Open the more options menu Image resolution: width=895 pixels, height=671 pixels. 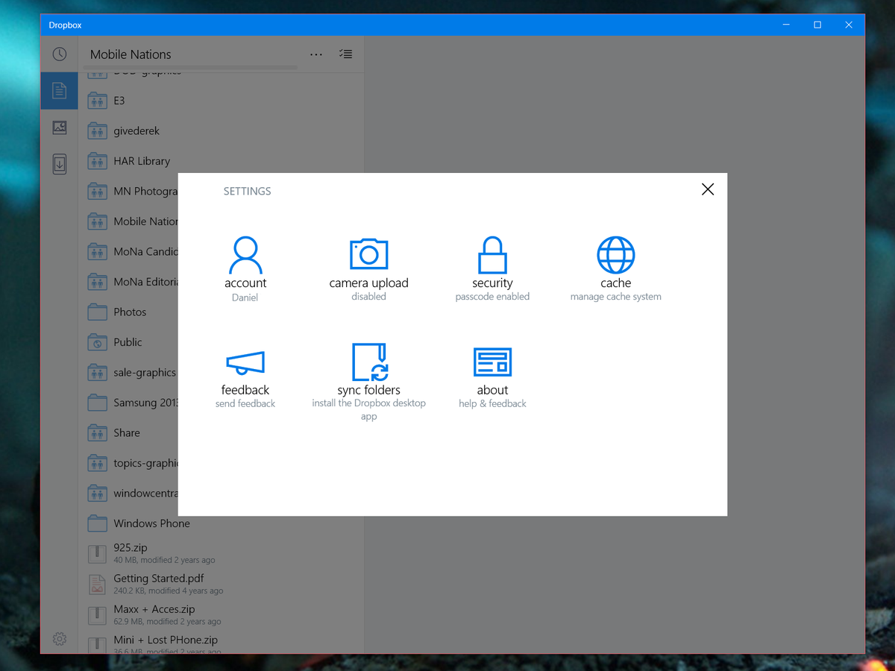tap(315, 54)
